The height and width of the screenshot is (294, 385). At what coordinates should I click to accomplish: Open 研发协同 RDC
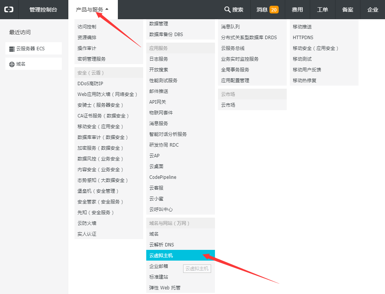tap(164, 145)
